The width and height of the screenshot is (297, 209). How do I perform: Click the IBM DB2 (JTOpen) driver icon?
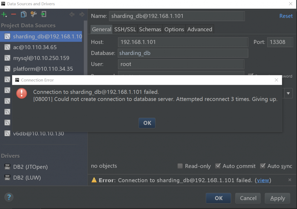(7, 167)
